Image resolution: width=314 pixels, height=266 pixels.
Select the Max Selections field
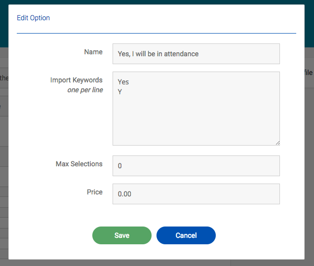[x=196, y=166]
